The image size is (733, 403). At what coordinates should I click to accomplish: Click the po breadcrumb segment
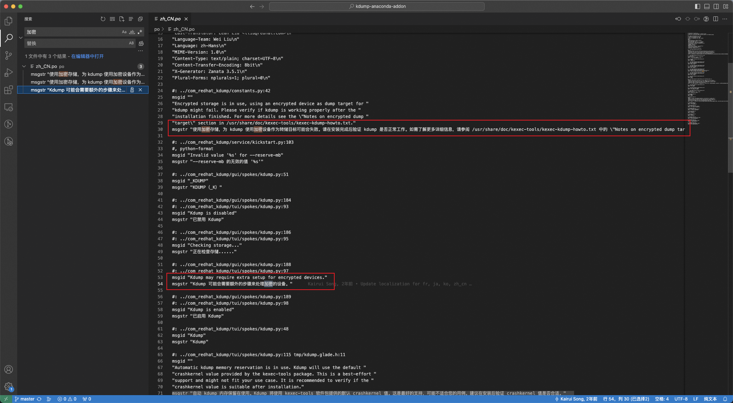[x=157, y=29]
